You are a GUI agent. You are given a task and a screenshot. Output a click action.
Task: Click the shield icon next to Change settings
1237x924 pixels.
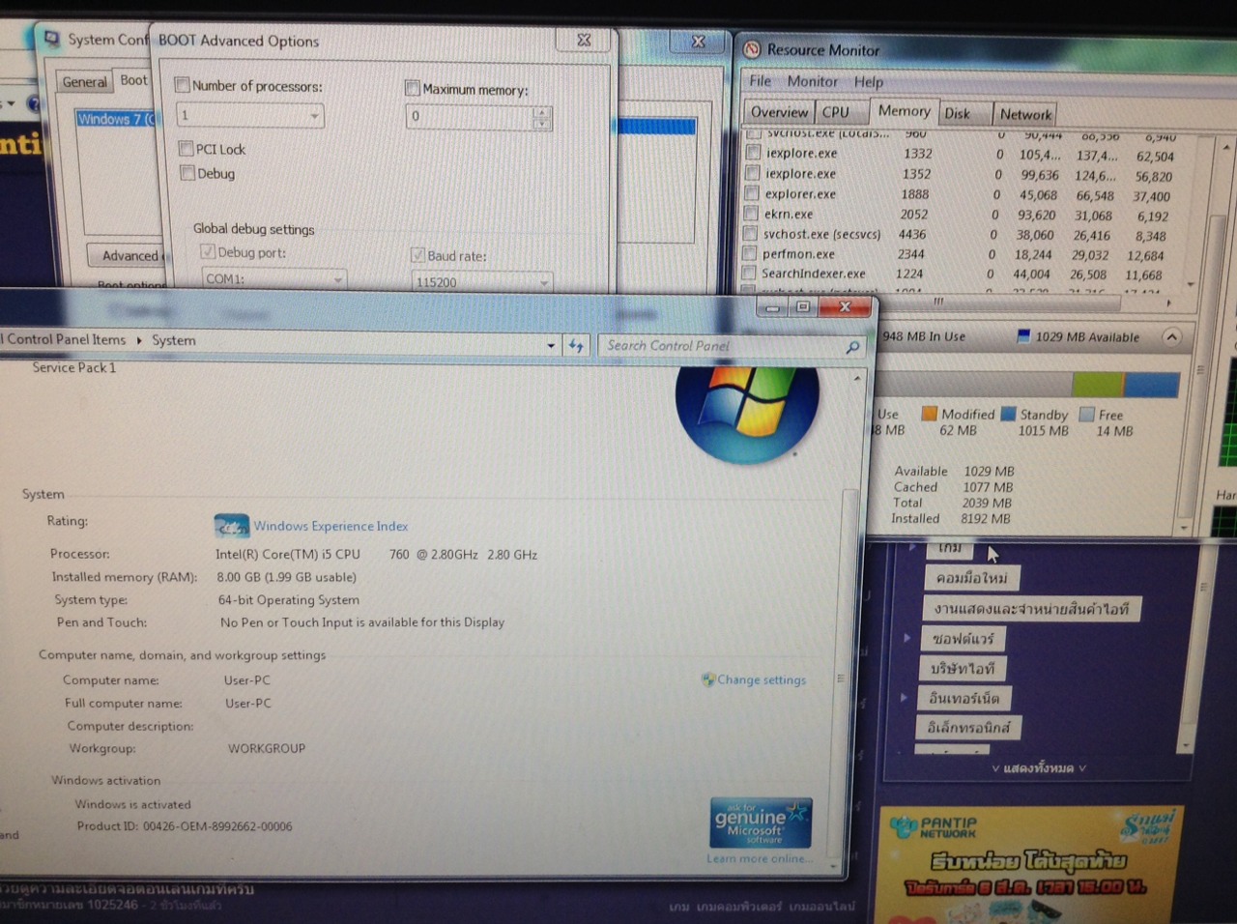tap(708, 679)
